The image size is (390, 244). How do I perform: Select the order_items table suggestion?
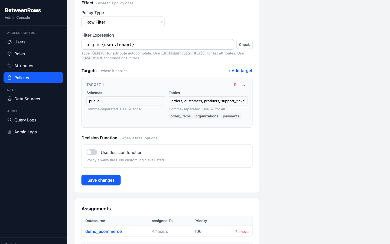click(180, 116)
